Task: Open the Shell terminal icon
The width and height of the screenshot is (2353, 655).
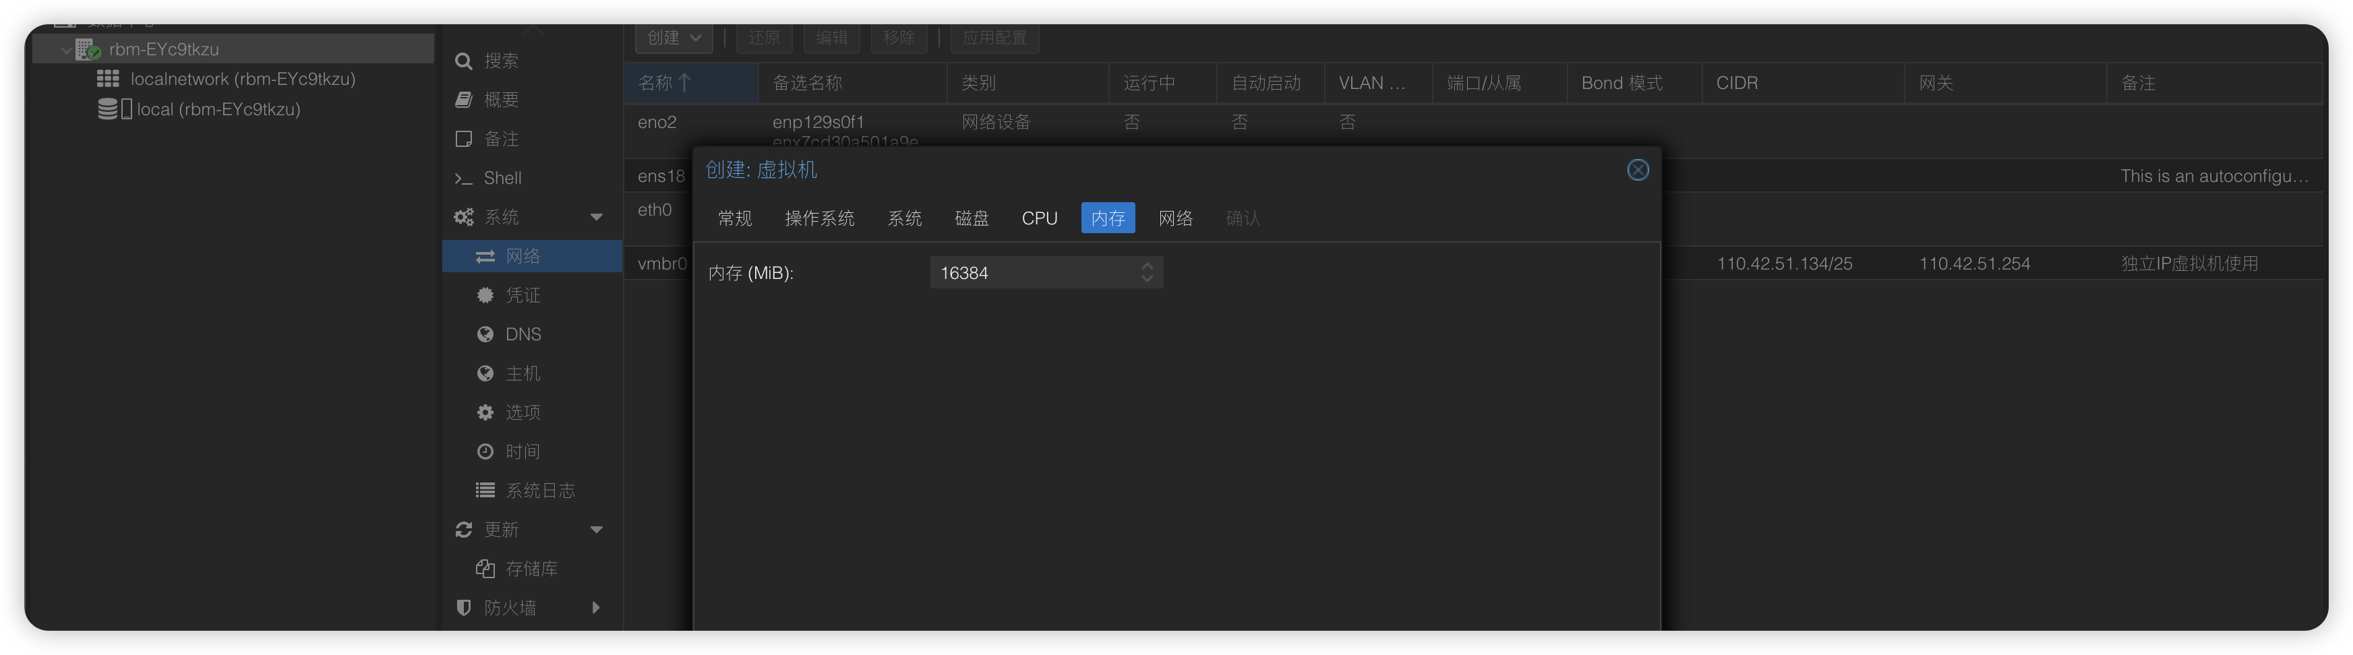Action: click(463, 178)
